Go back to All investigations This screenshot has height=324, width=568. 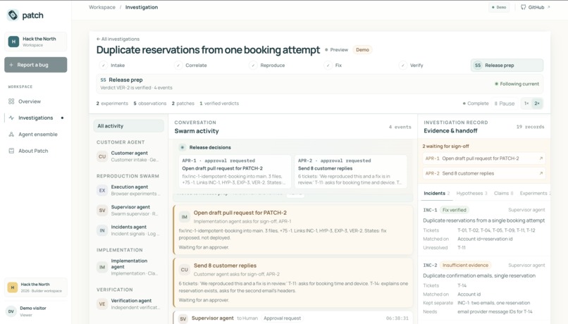click(x=118, y=39)
